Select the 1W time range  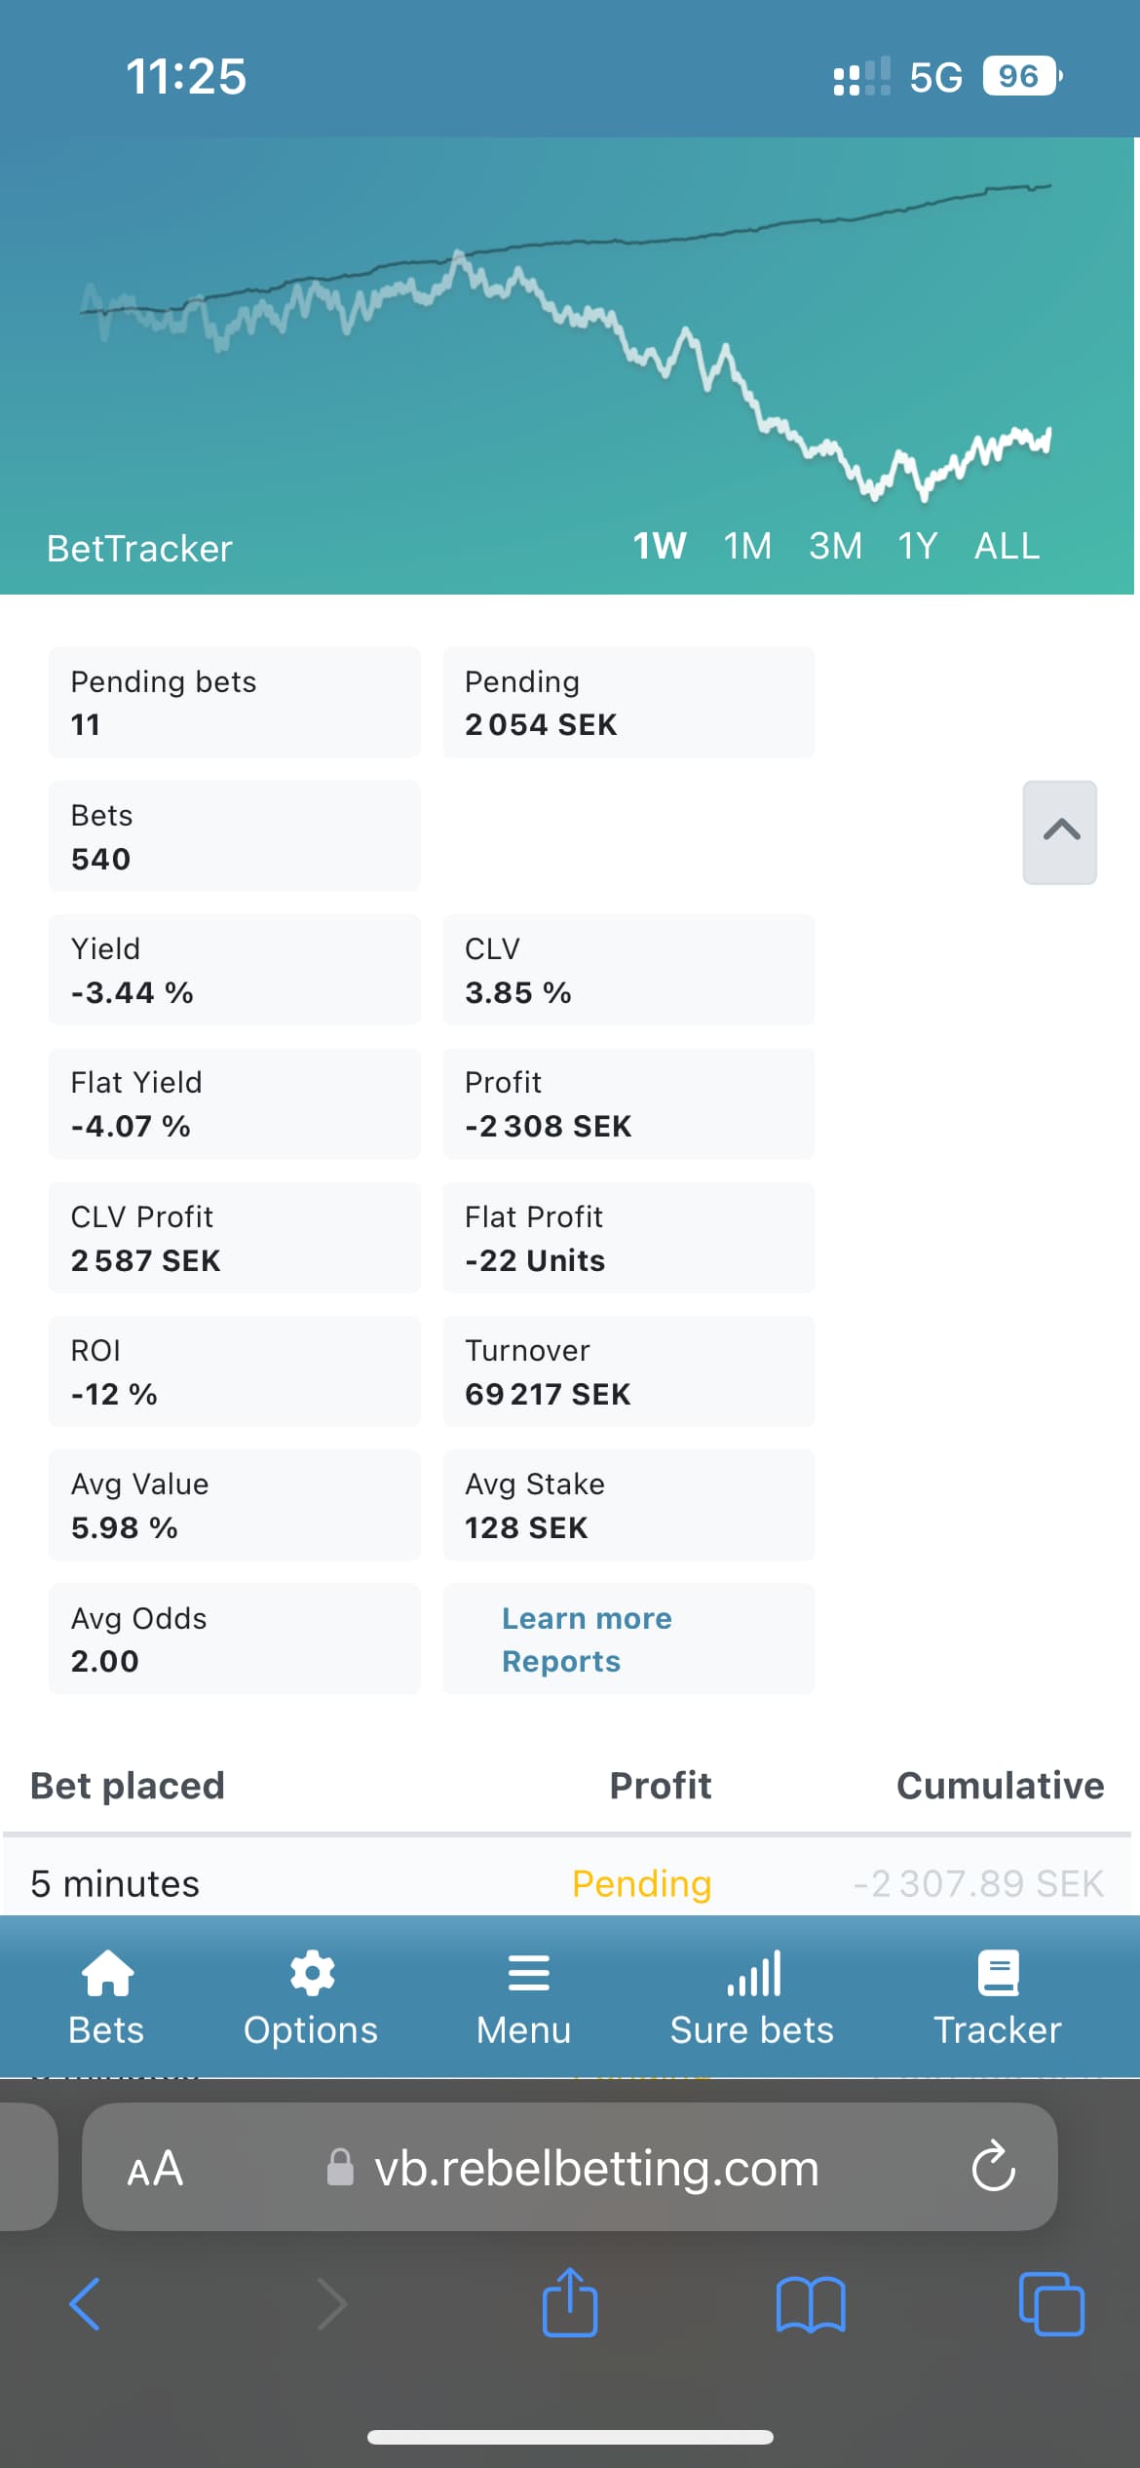click(x=660, y=546)
